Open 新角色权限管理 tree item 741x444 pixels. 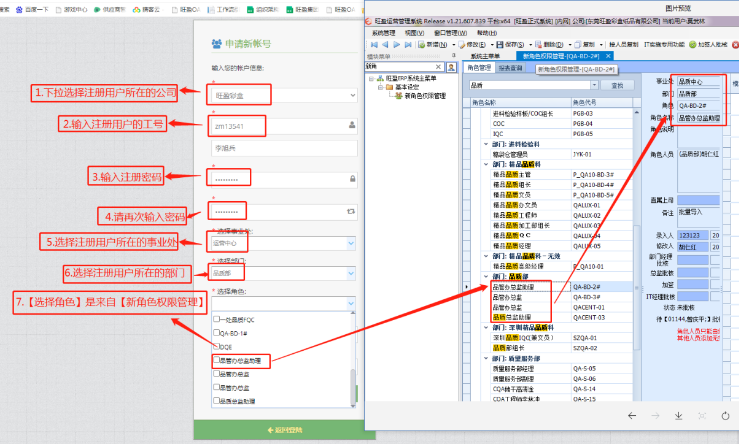pos(425,96)
